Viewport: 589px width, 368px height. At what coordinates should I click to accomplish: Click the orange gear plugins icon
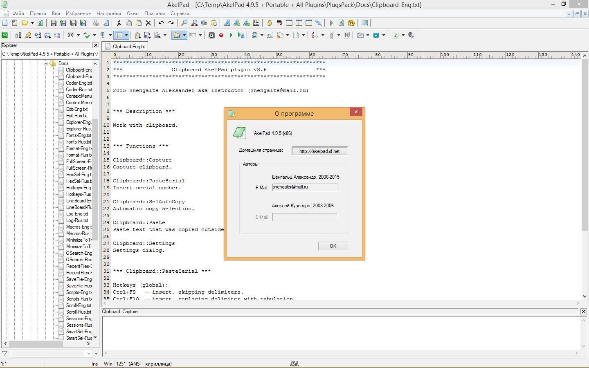(351, 23)
